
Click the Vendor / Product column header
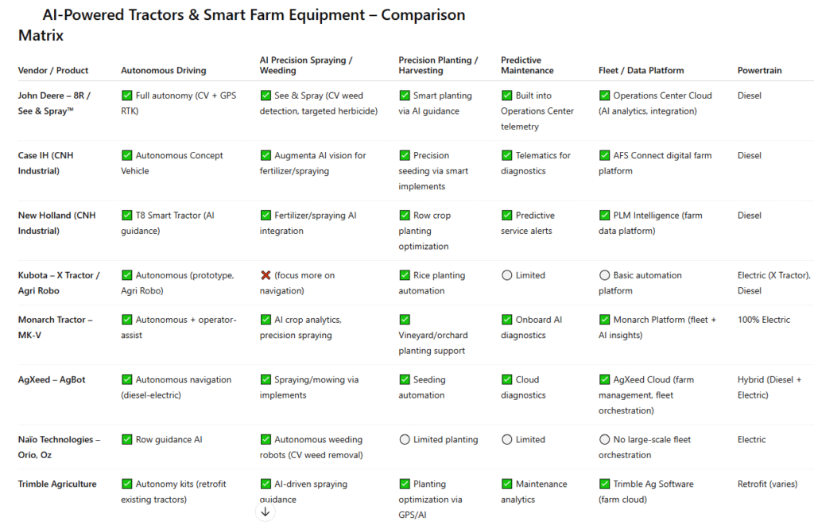(x=53, y=70)
